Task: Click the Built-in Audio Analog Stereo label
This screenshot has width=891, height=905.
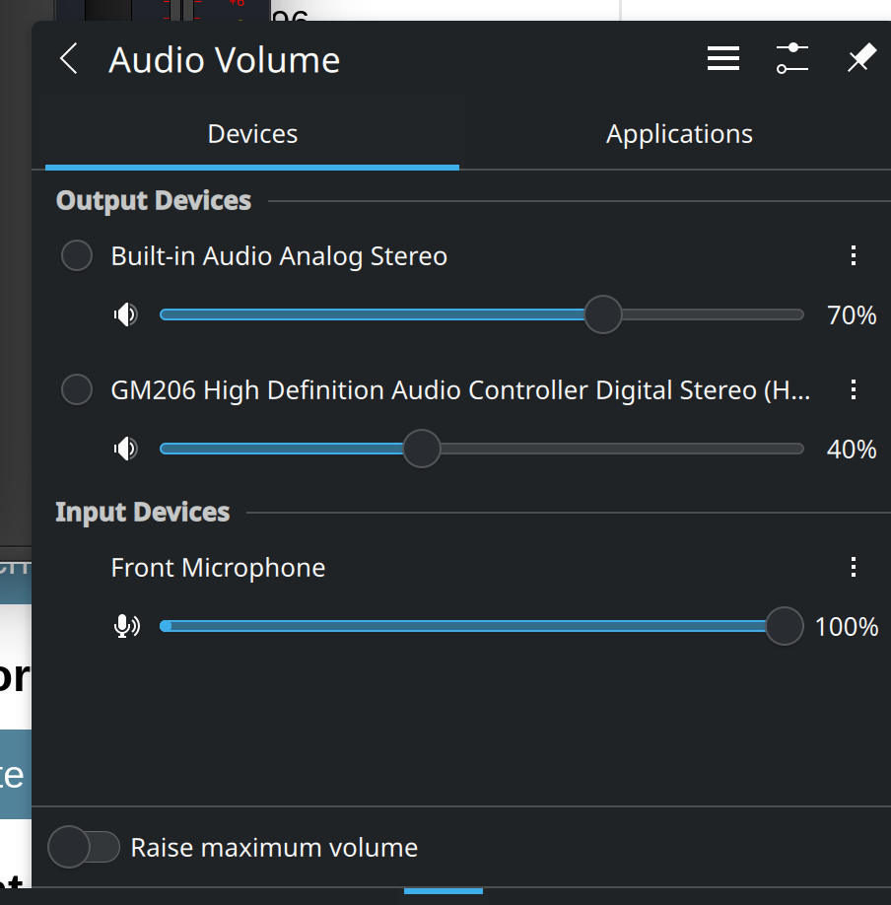Action: pyautogui.click(x=279, y=256)
